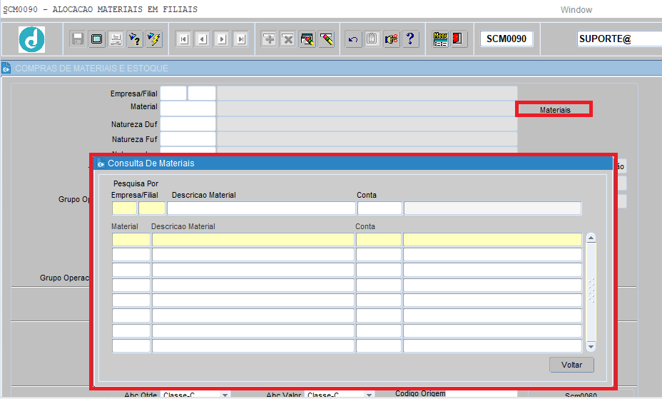Click the Execute Query lightning icon
Image resolution: width=662 pixels, height=399 pixels.
coord(154,39)
